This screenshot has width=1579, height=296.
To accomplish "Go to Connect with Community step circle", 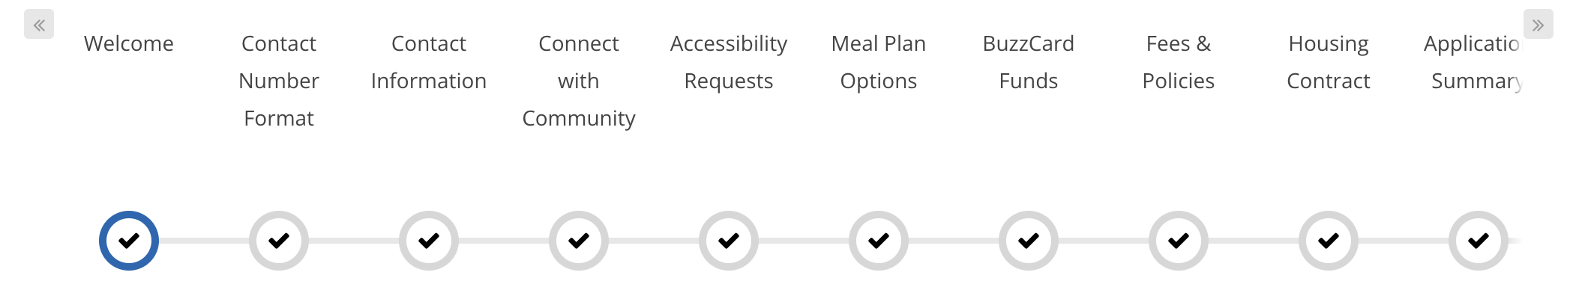I will point(579,241).
